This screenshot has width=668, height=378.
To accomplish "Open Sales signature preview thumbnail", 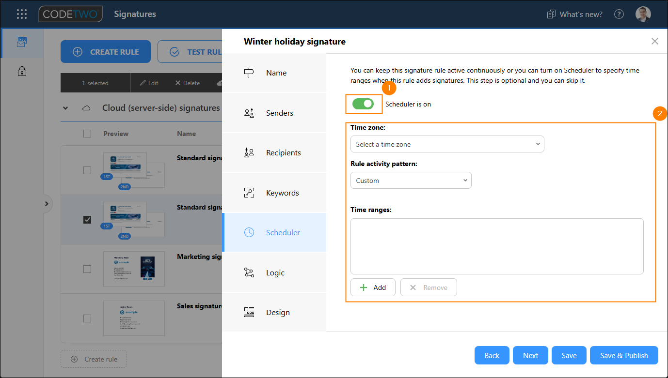I will coord(134,318).
